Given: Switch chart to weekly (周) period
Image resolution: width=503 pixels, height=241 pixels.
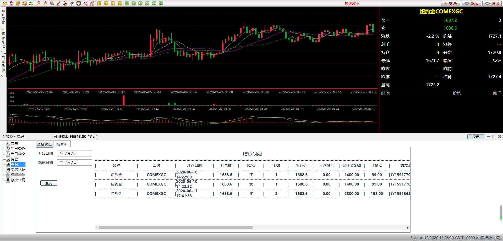Looking at the screenshot, I should 106,3.
